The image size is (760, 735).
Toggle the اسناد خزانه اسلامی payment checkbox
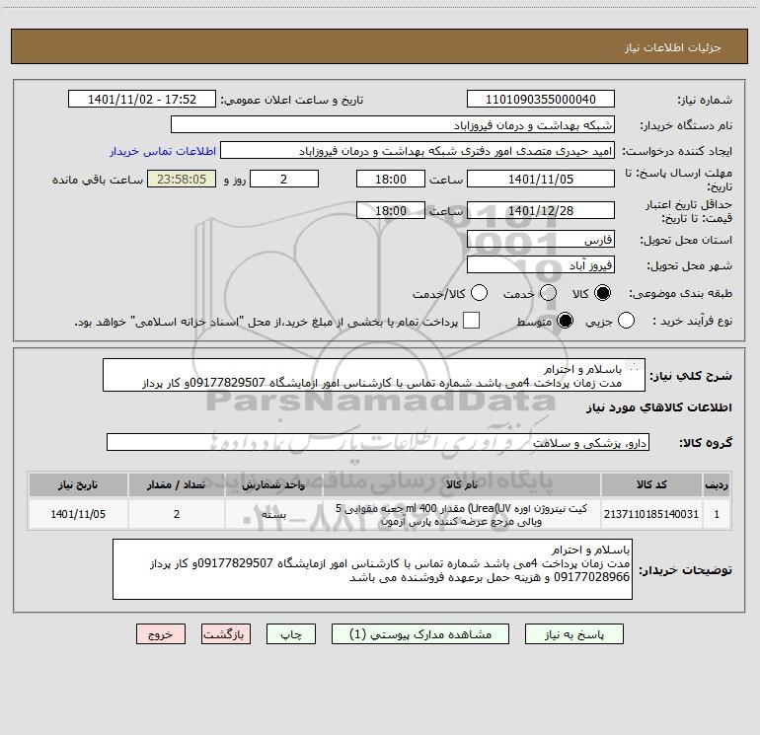coord(471,321)
